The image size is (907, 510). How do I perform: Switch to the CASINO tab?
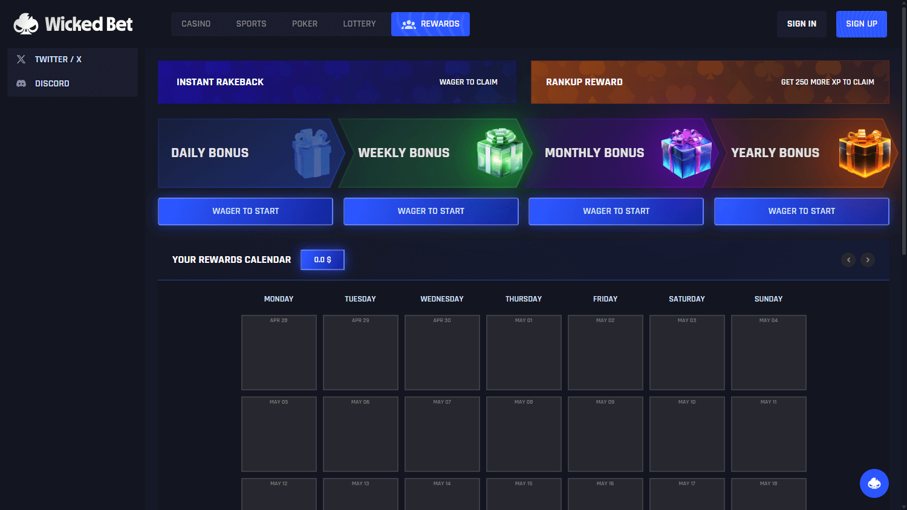[196, 24]
